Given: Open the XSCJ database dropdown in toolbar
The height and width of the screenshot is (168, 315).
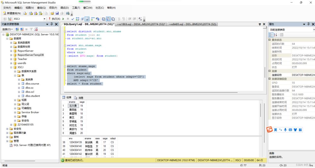Looking at the screenshot, I should coord(44,19).
